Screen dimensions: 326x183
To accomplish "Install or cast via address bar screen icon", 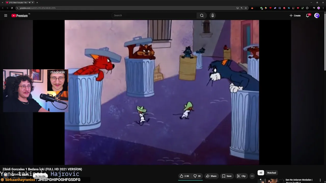I will [237, 8].
